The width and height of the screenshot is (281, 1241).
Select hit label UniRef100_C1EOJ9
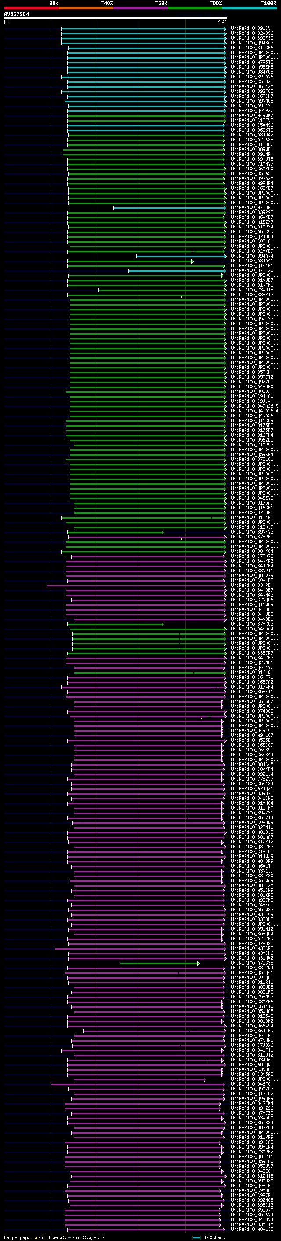pyautogui.click(x=252, y=527)
